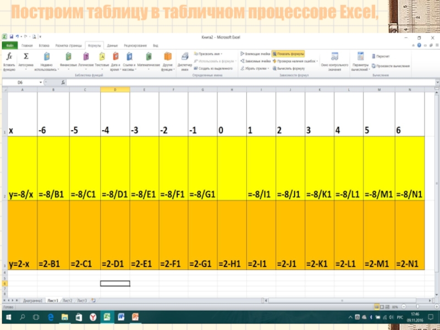Expand the Error Checking (Проверка наличия ошибок) dropdown

318,61
